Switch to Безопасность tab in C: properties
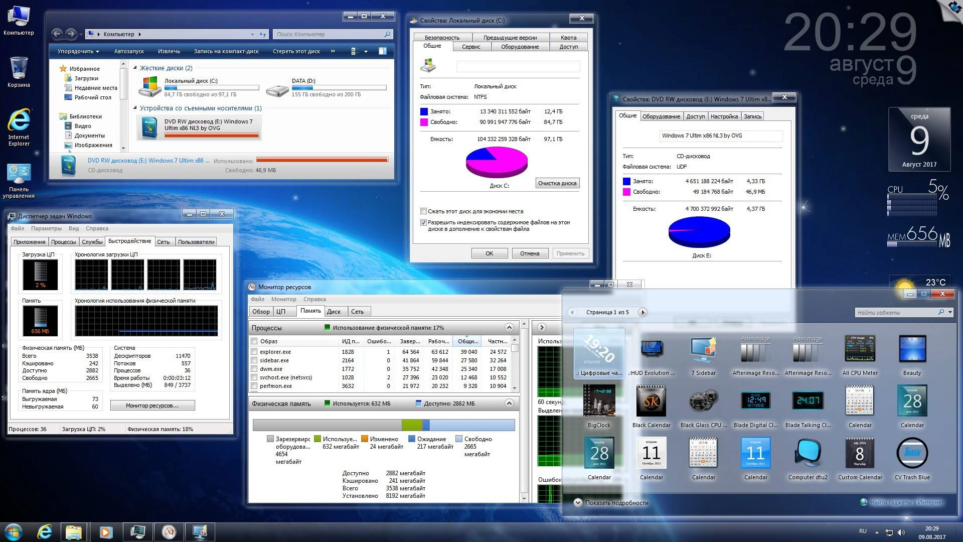Viewport: 963px width, 542px height. (x=442, y=38)
